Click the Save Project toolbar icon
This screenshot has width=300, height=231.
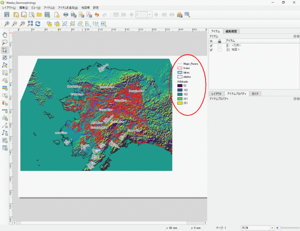(7, 15)
